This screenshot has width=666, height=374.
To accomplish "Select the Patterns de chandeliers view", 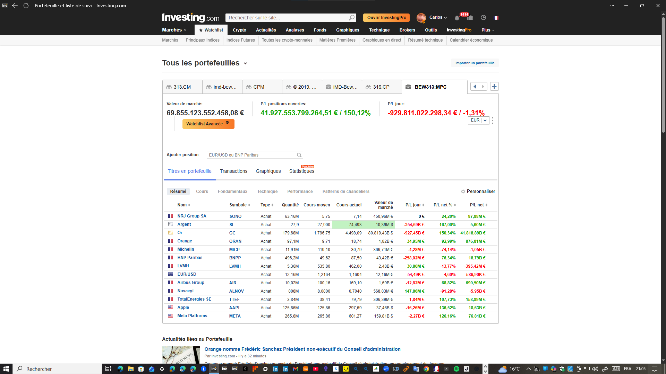I will 346,192.
